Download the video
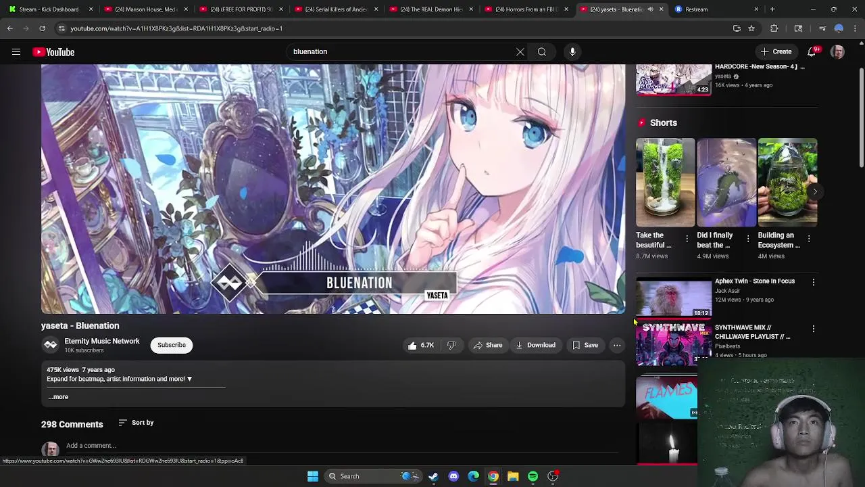The height and width of the screenshot is (487, 865). (535, 345)
